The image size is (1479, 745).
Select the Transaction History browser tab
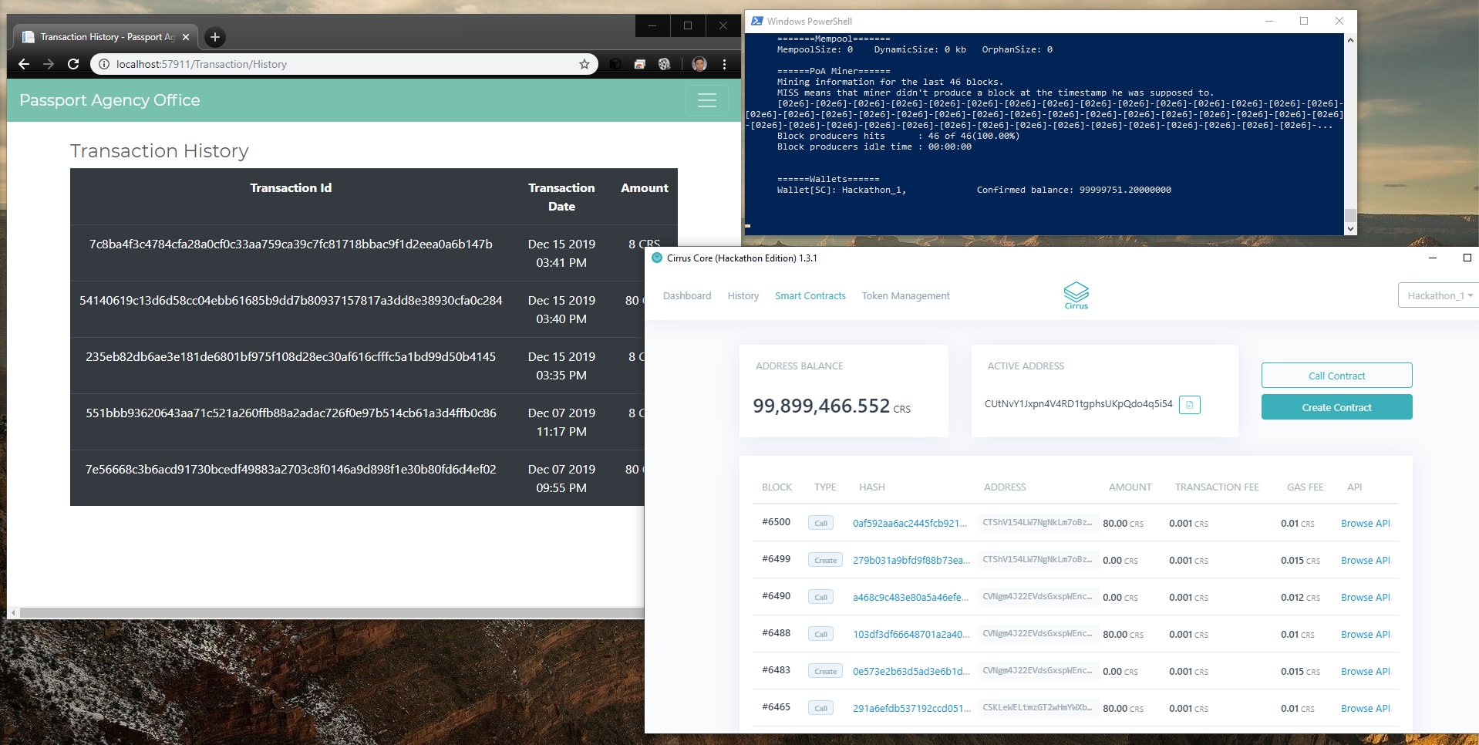pyautogui.click(x=106, y=37)
